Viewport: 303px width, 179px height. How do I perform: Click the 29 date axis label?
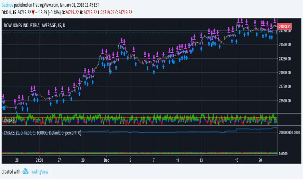point(83,160)
